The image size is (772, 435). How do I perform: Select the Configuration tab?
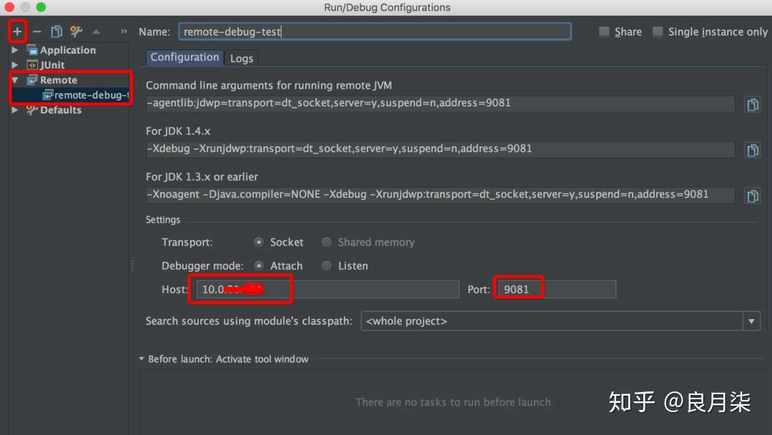[x=184, y=58]
